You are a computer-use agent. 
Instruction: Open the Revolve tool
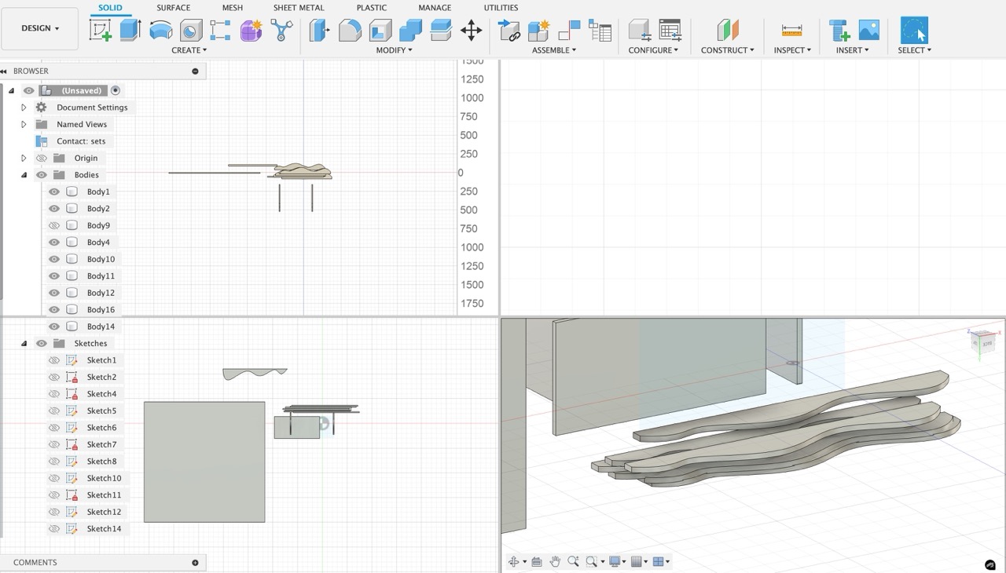(161, 31)
